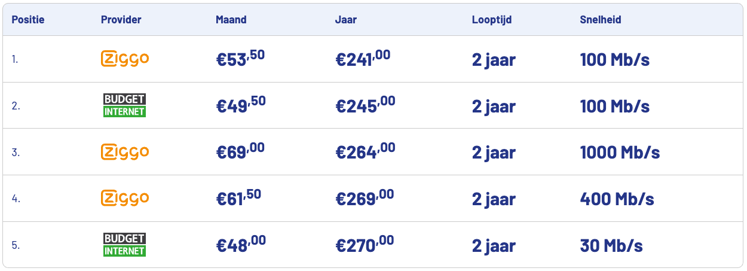
Task: Click the Ziggo logo in row 3
Action: [x=125, y=152]
